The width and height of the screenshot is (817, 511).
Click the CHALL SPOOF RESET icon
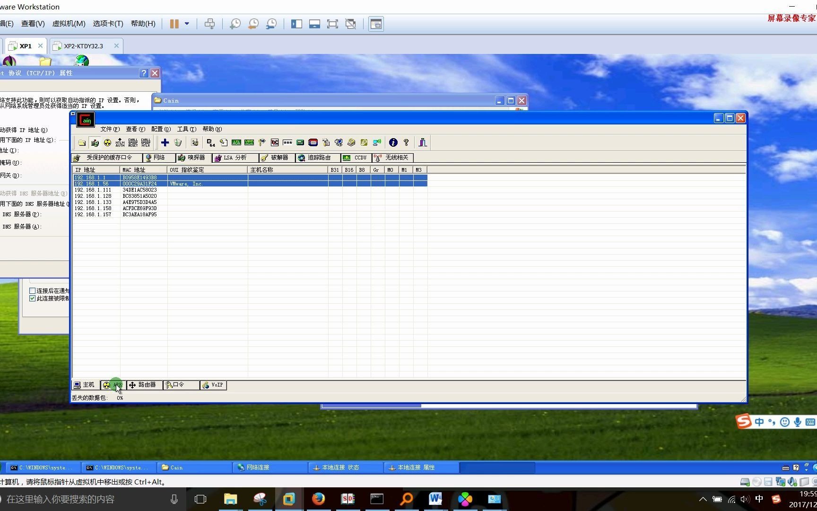[x=133, y=142]
